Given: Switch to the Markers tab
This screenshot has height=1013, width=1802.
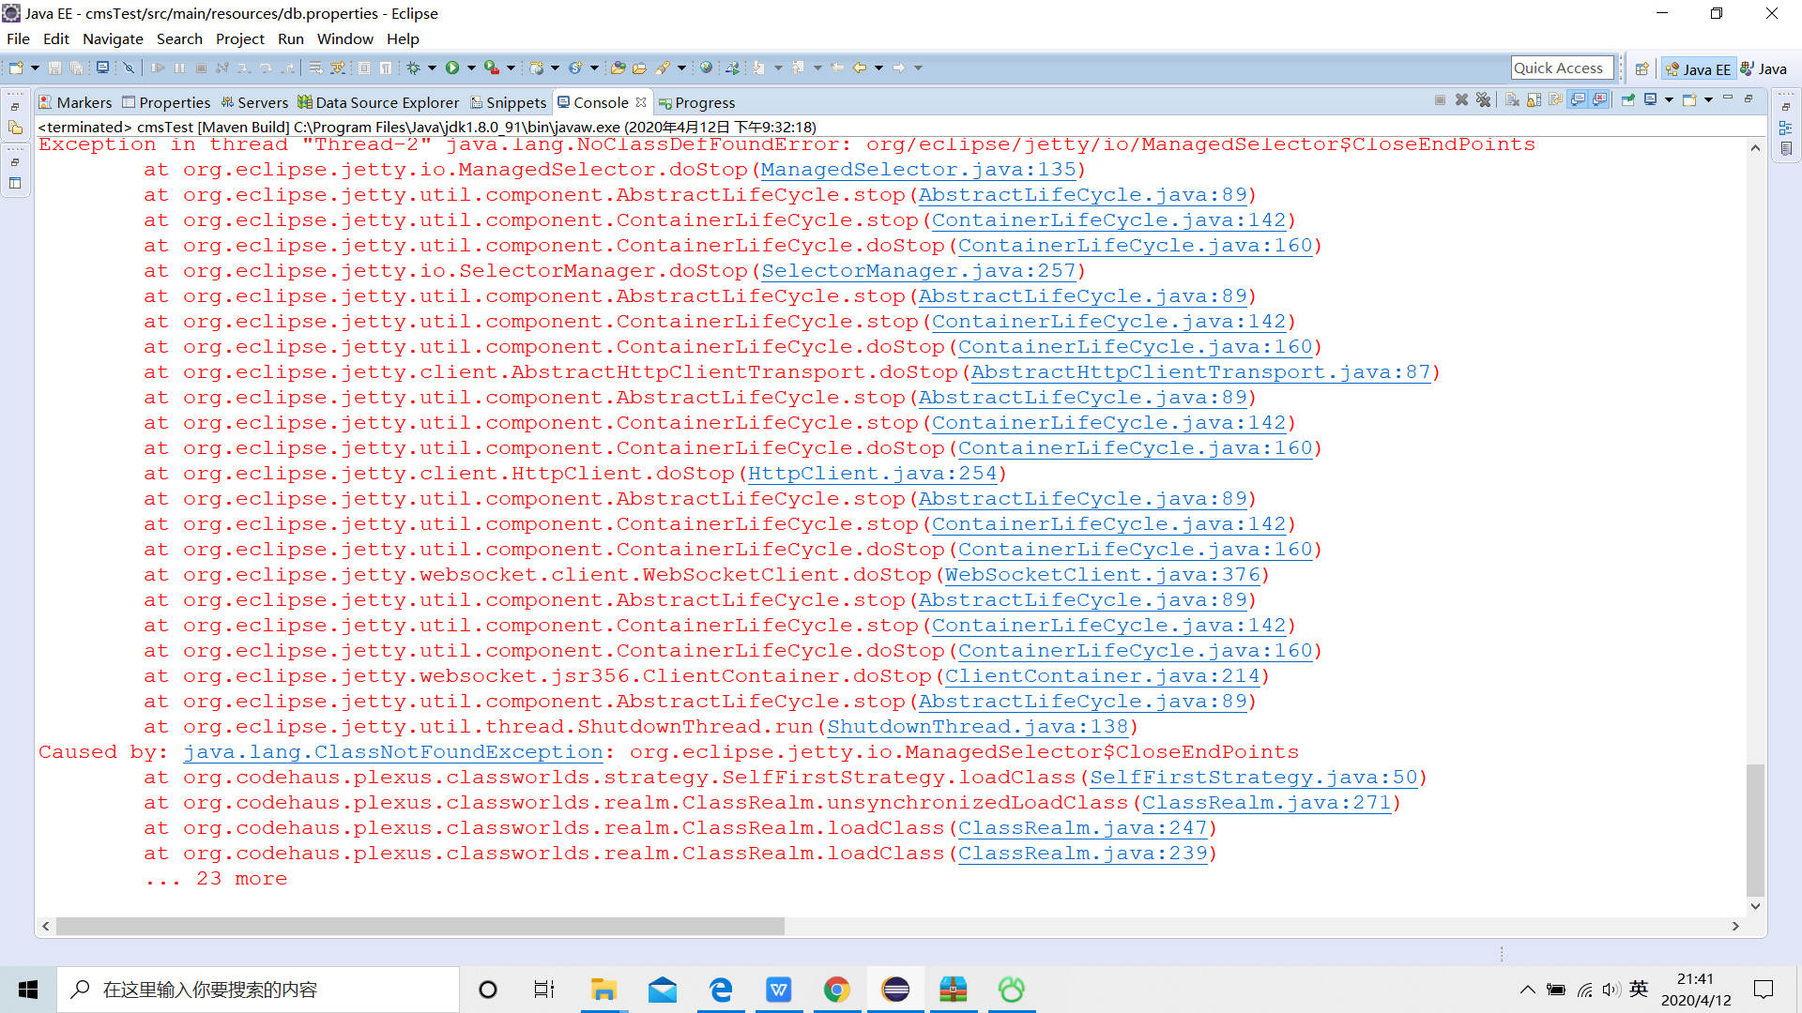Looking at the screenshot, I should (x=75, y=102).
